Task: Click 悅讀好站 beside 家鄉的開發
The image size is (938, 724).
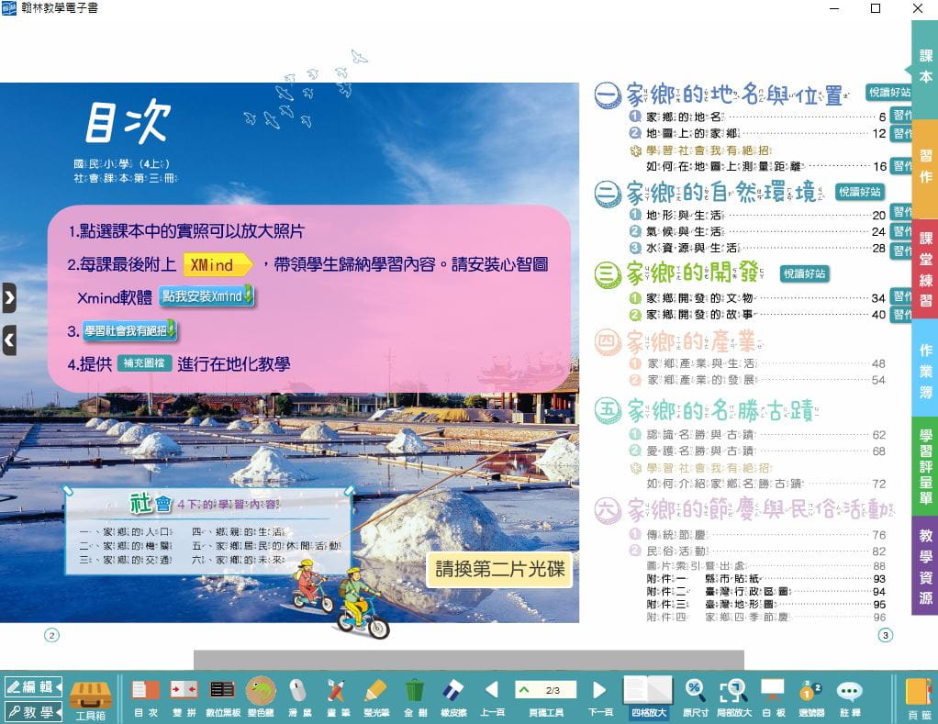Action: point(805,273)
